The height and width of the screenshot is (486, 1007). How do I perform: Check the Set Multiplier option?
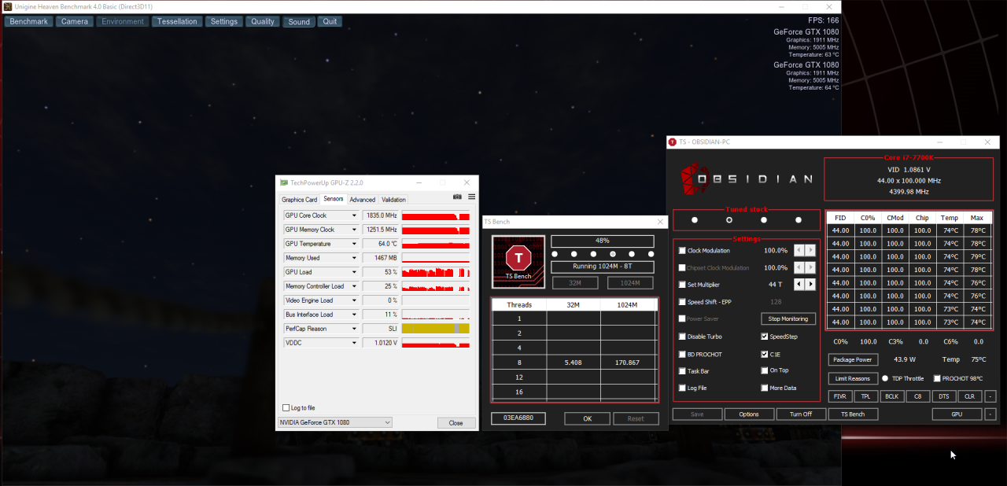point(682,285)
